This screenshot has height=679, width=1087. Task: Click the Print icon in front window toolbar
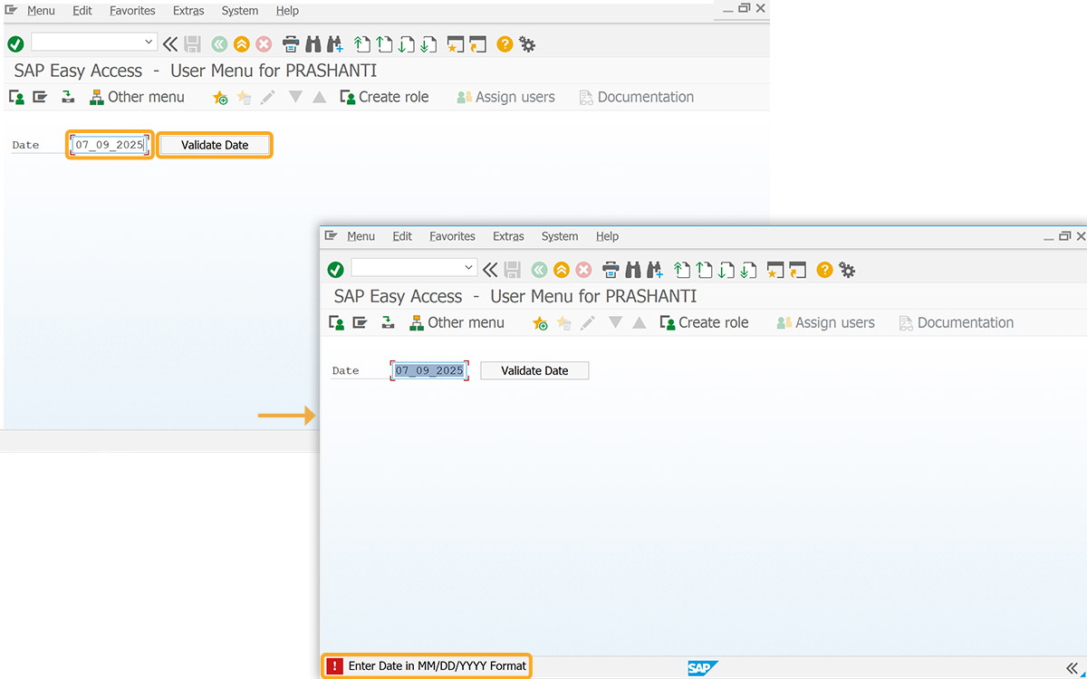[x=611, y=269]
